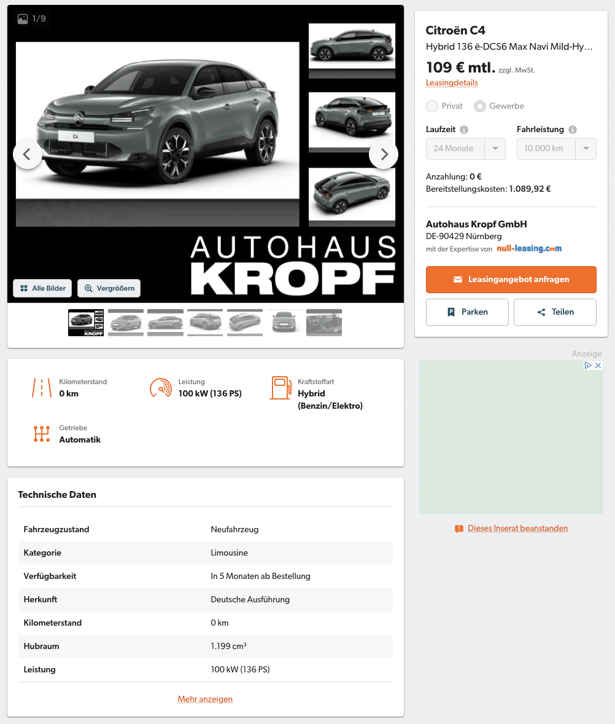The height and width of the screenshot is (724, 615).
Task: Expand technical data via Mehr anzeigen
Action: [205, 699]
